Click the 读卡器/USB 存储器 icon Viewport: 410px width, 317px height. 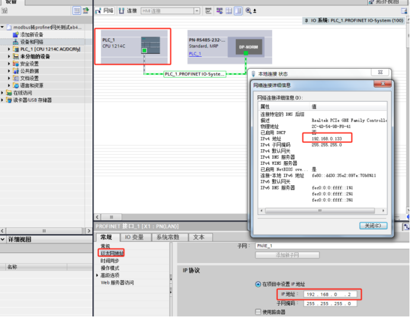9,100
